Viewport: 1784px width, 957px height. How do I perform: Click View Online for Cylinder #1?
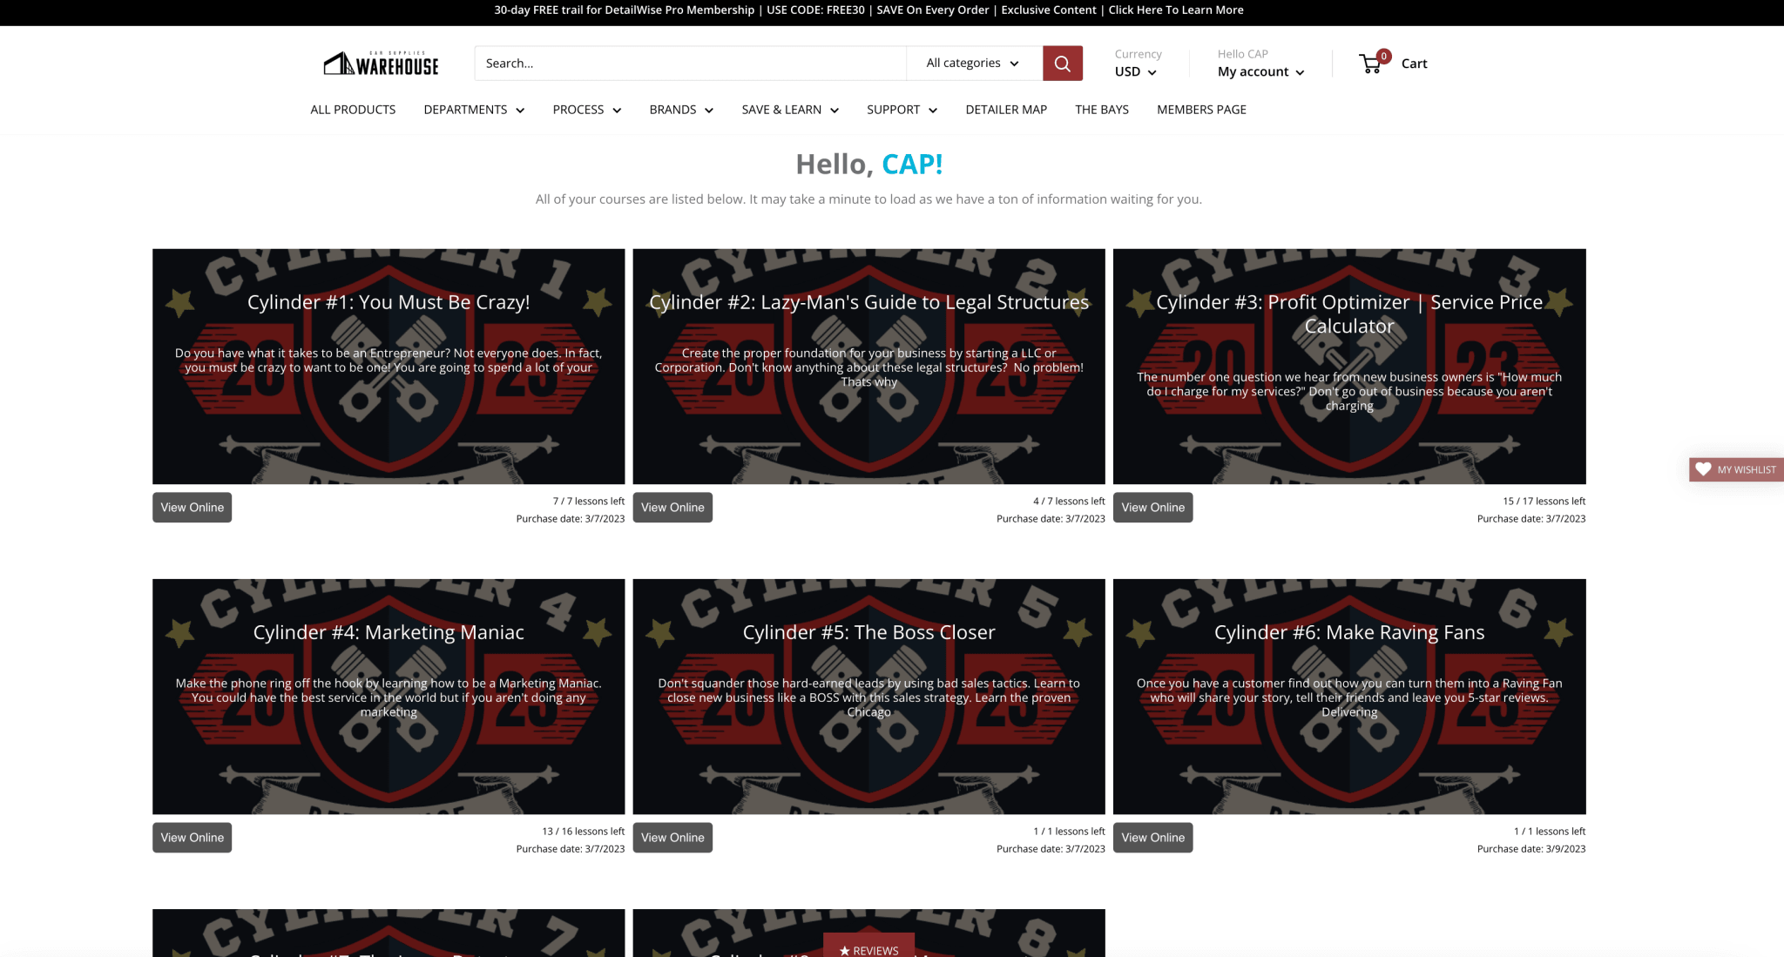192,508
